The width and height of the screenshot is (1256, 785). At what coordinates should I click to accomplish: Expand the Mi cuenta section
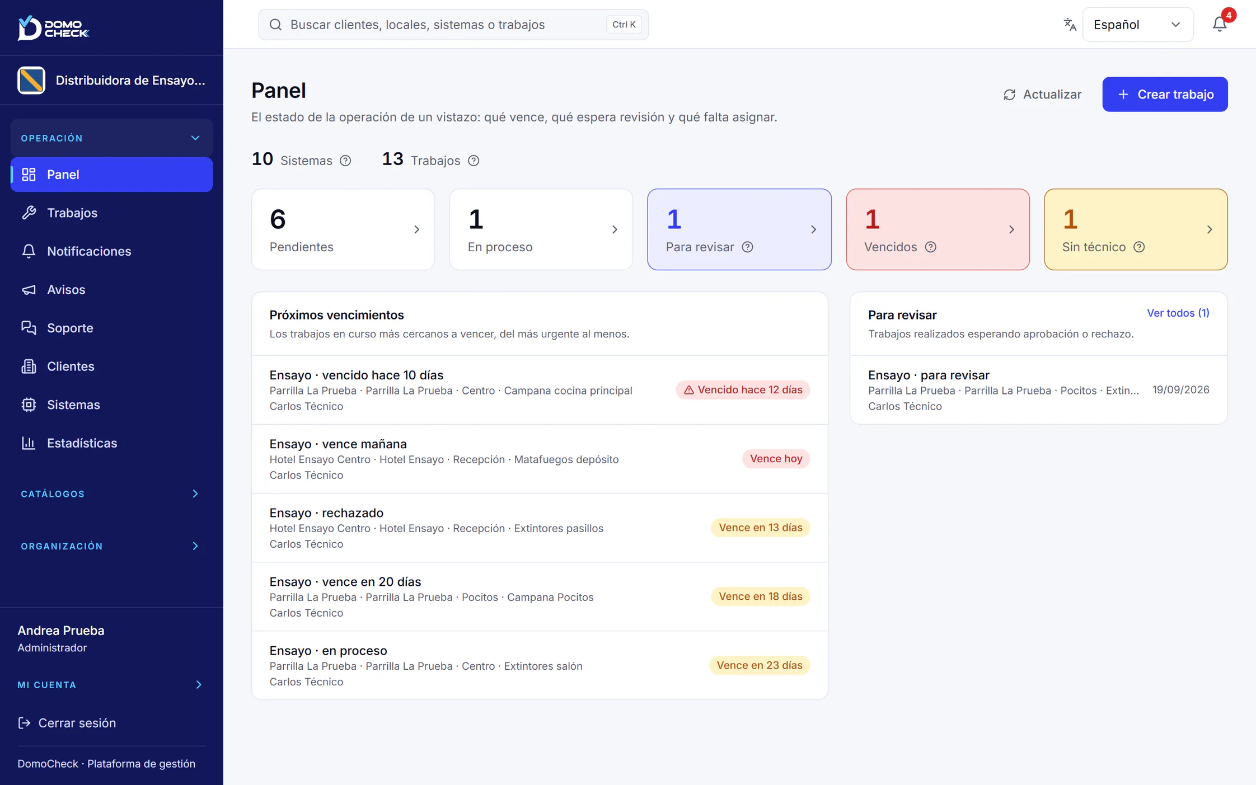pos(111,684)
